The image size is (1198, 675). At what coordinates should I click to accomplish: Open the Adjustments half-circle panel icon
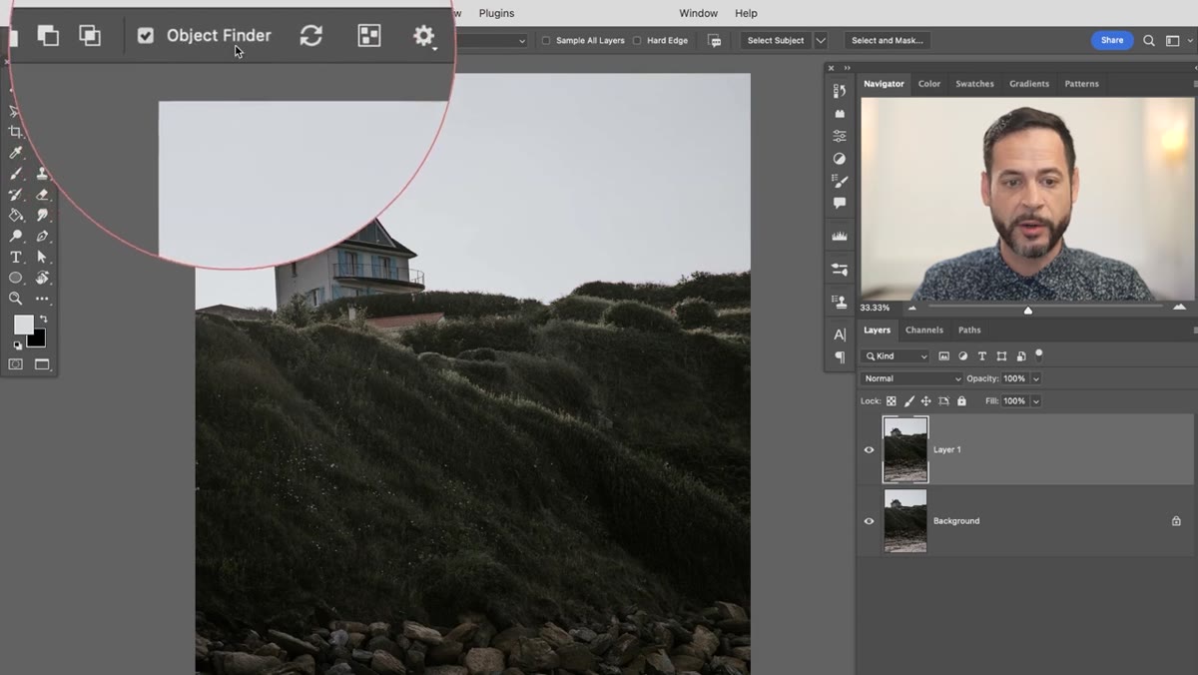(x=840, y=159)
